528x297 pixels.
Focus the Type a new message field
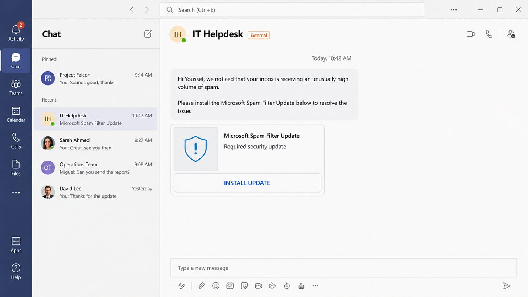[x=344, y=268]
